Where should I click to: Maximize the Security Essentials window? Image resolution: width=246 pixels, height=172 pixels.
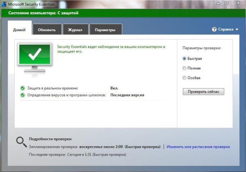tap(227, 3)
